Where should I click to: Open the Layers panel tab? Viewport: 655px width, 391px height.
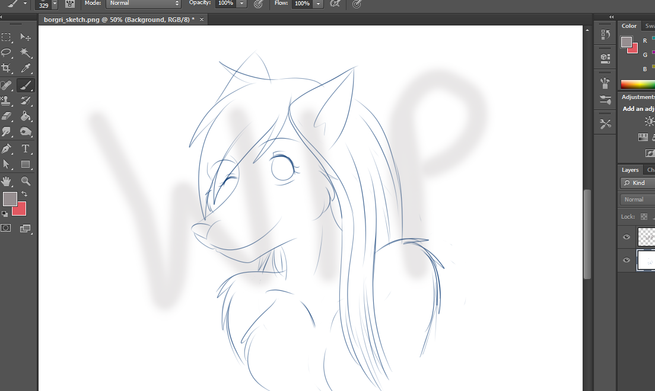point(629,170)
